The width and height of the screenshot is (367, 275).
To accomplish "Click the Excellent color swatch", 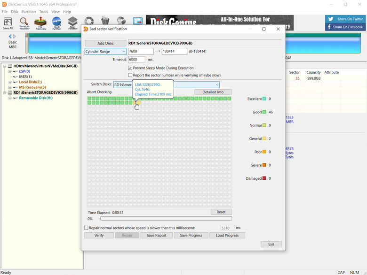I will point(264,99).
